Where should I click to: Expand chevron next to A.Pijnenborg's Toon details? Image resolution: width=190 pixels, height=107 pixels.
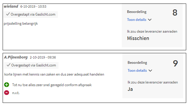click(x=150, y=71)
